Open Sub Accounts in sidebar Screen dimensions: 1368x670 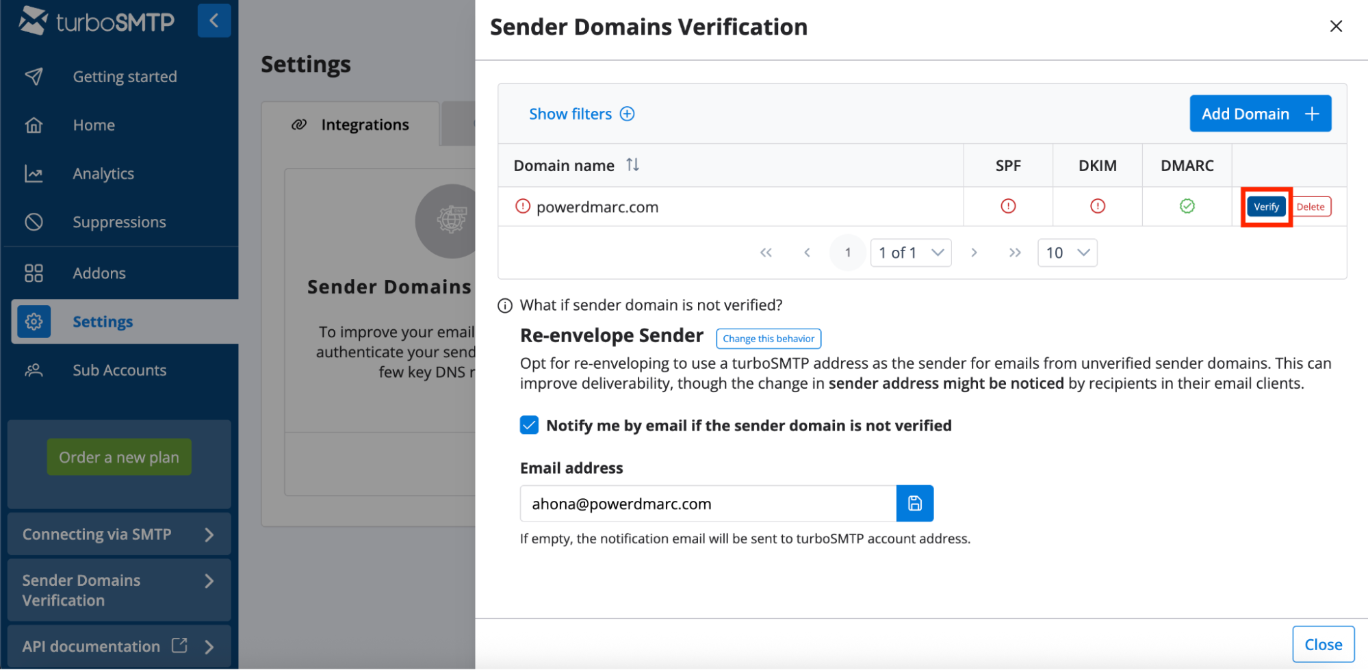click(119, 370)
